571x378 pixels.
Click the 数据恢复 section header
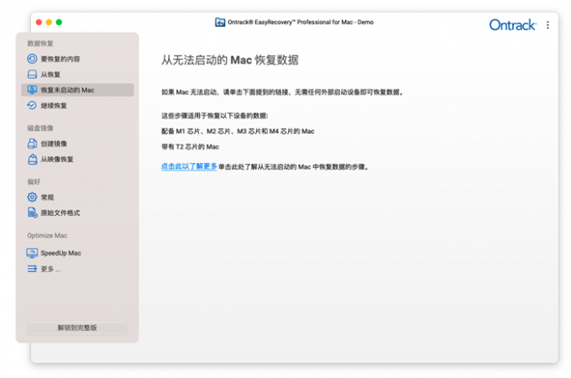[40, 44]
